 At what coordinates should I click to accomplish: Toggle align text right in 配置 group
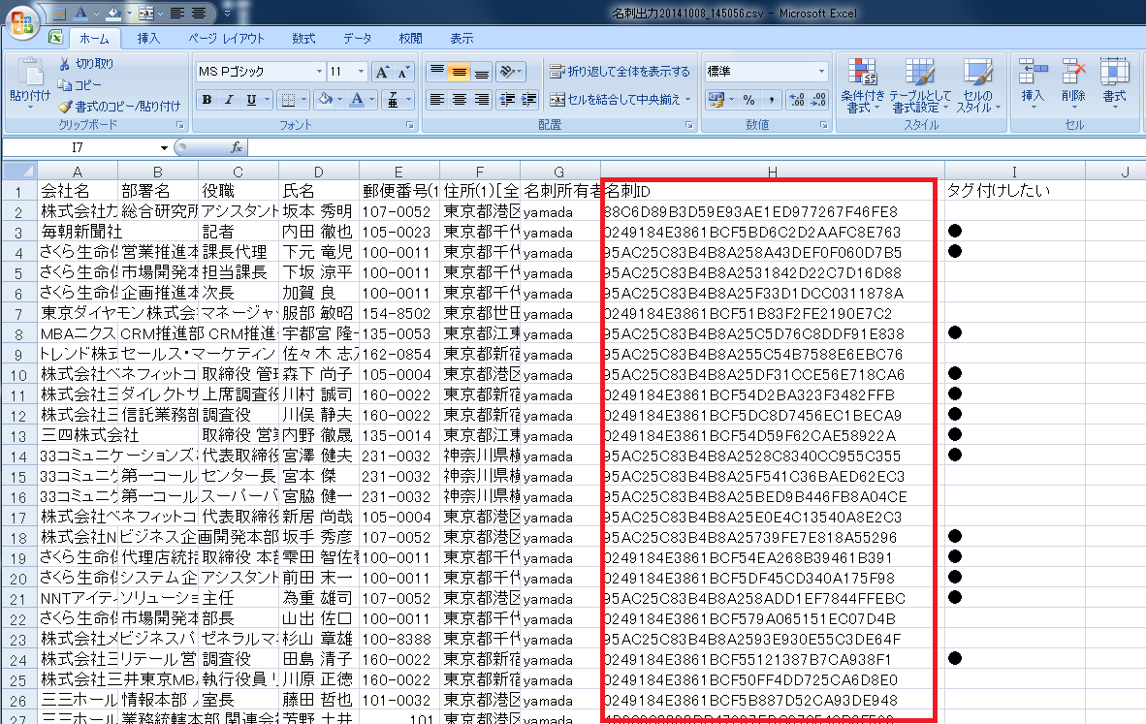pos(482,100)
